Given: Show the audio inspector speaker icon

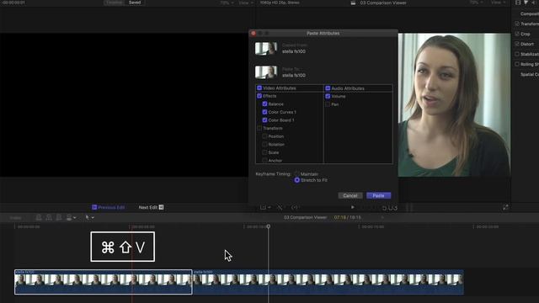Looking at the screenshot, I should point(534,3).
